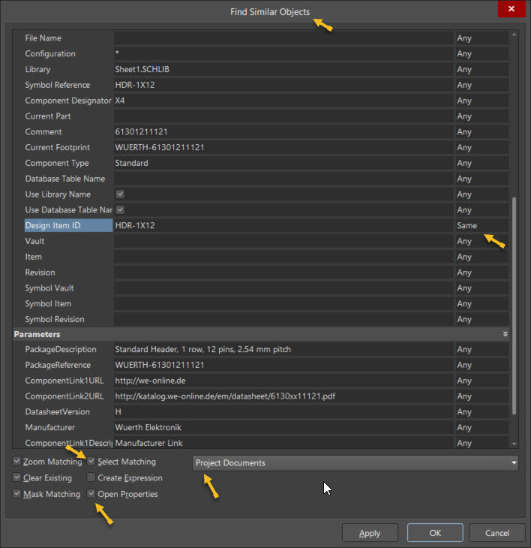Click Current Footprint value WUERTH-61301211121

(x=283, y=147)
